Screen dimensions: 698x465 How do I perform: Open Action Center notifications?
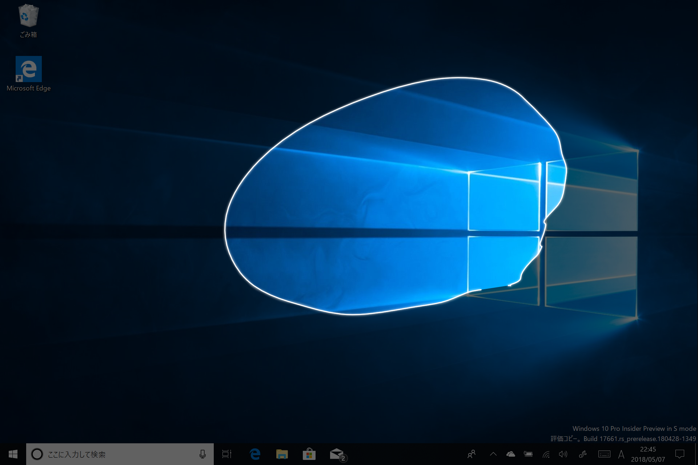click(680, 454)
